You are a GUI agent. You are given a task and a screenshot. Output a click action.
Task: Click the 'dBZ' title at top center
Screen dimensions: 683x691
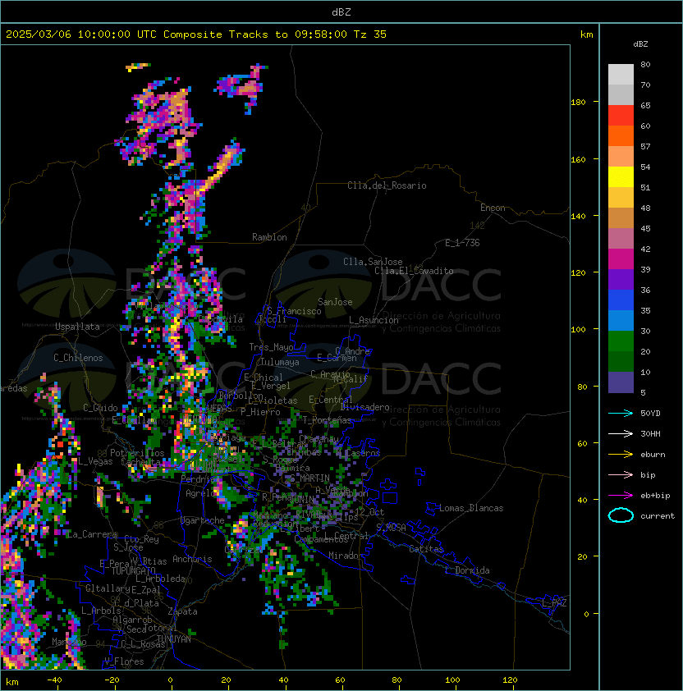341,11
